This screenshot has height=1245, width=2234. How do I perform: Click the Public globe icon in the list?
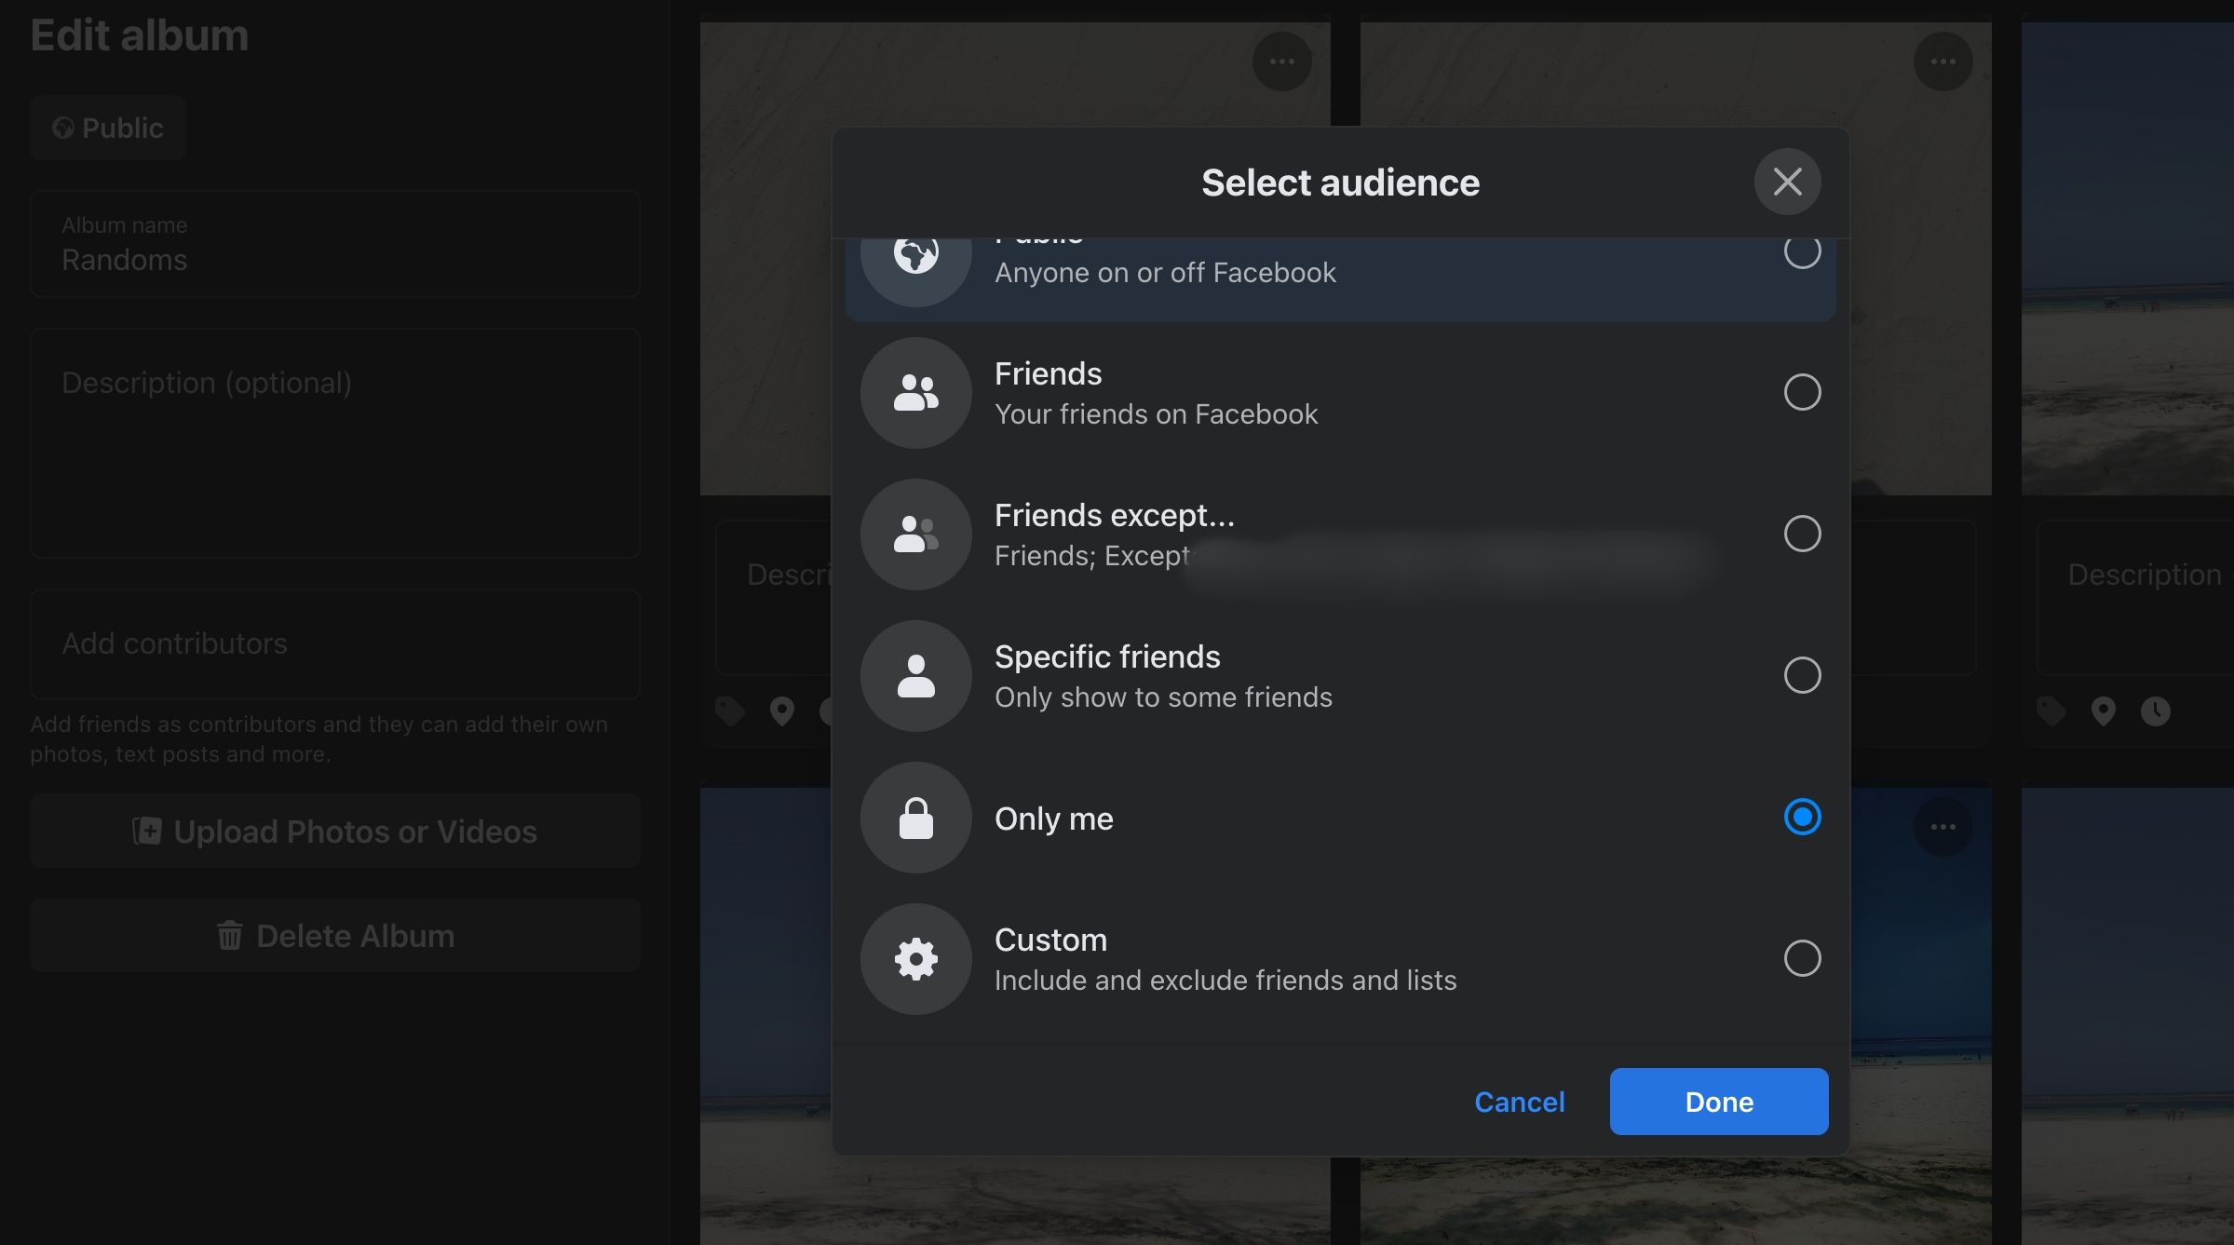[x=915, y=256]
